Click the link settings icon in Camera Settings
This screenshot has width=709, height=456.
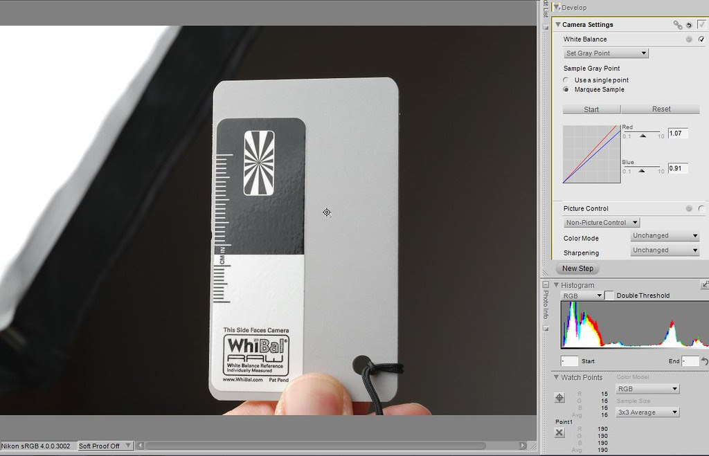click(x=677, y=25)
